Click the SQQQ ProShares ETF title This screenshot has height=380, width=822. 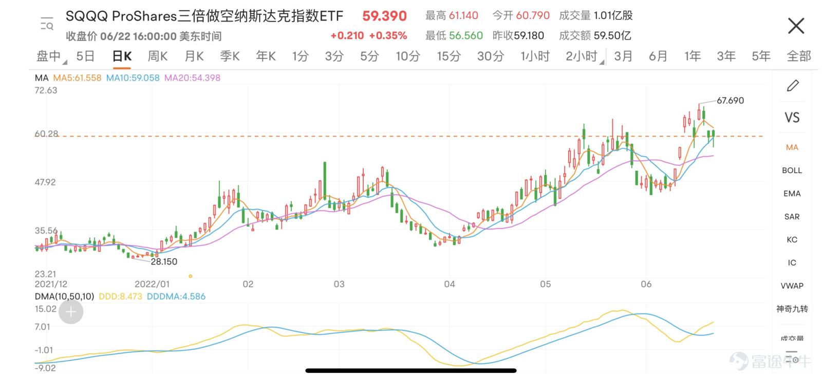204,16
